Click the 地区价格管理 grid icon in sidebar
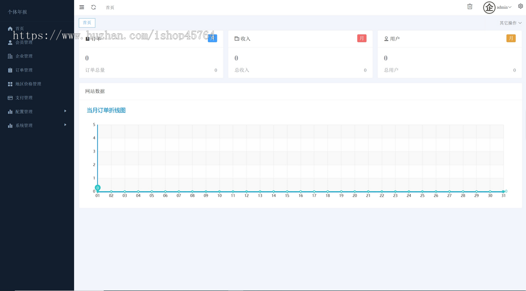The width and height of the screenshot is (526, 291). click(10, 84)
